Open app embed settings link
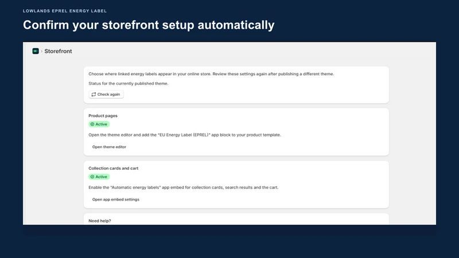This screenshot has width=459, height=258. (116, 200)
